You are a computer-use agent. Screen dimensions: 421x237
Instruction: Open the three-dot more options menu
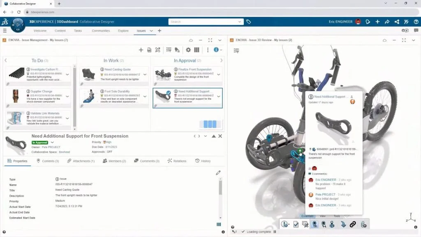point(208,50)
